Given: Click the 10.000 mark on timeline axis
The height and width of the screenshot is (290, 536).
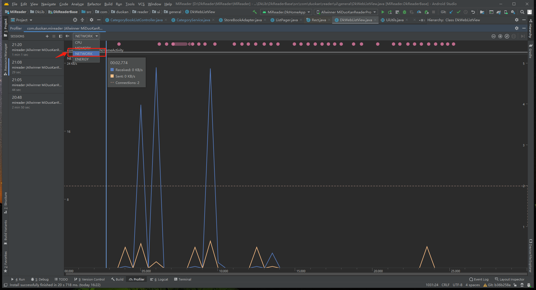Looking at the screenshot, I should click(223, 271).
